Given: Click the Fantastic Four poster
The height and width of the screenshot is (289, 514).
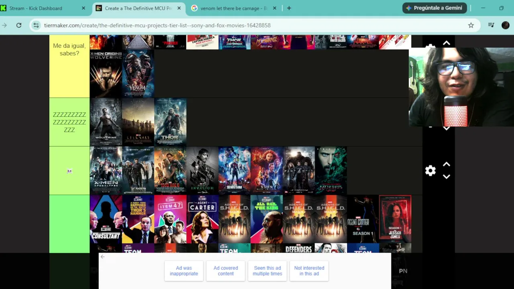Looking at the screenshot, I should coord(299,171).
